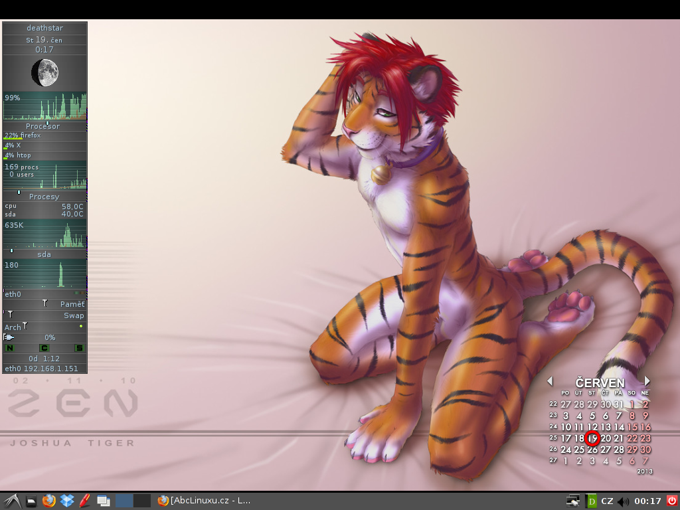The height and width of the screenshot is (510, 680).
Task: Click the St 19. čen date row
Action: 44,39
